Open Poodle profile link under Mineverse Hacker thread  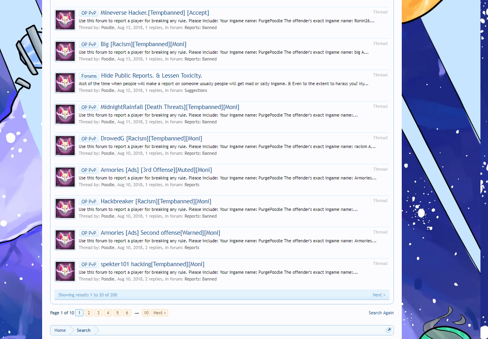[108, 27]
